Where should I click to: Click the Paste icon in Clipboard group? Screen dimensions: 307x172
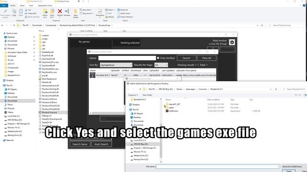(x=21, y=11)
